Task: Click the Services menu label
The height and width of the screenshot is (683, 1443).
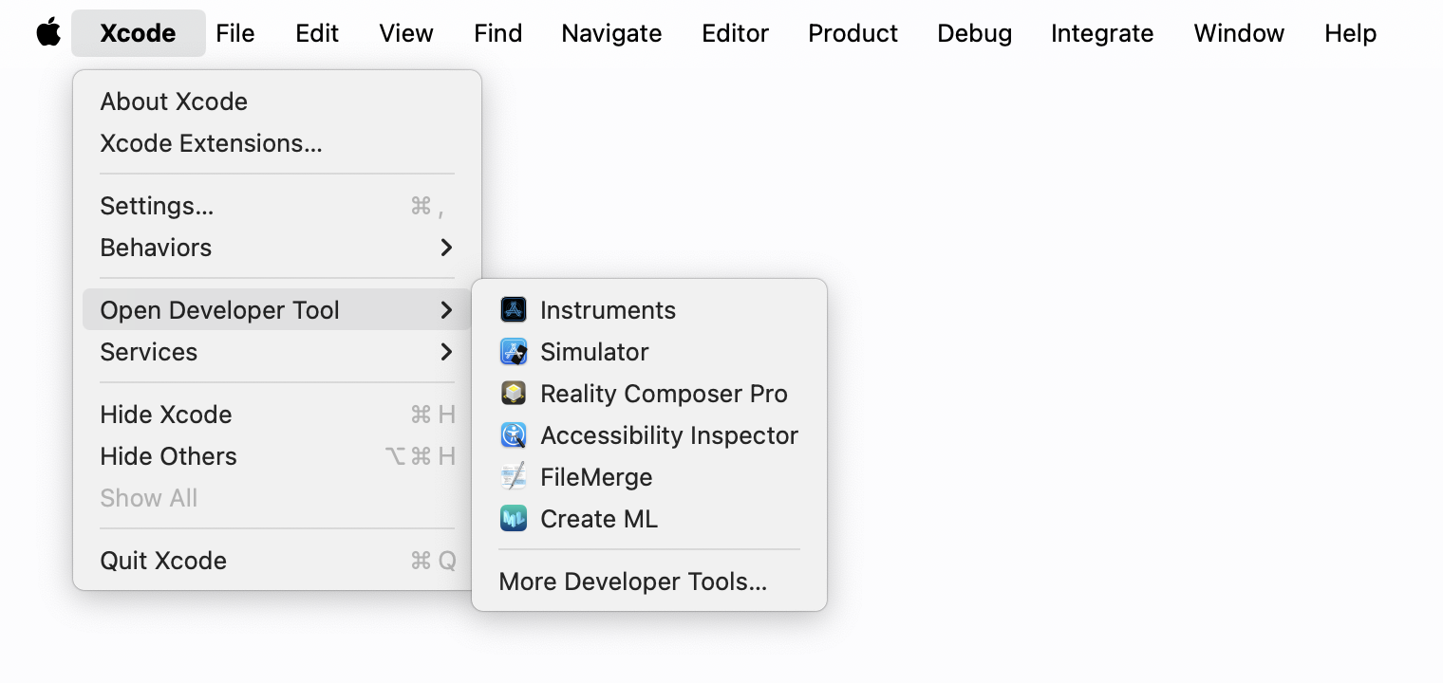Action: coord(149,352)
